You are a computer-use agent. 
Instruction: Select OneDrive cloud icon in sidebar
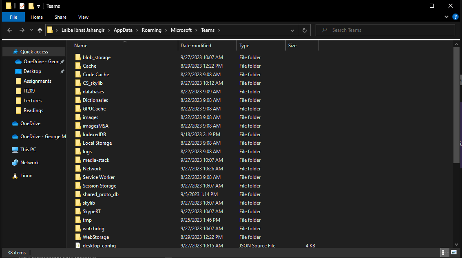(15, 123)
